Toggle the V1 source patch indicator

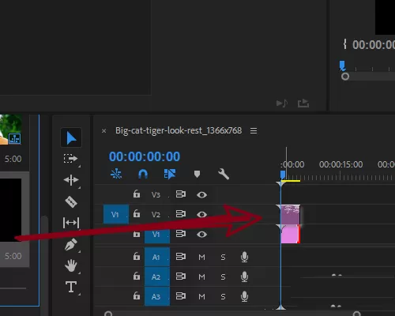coord(116,214)
